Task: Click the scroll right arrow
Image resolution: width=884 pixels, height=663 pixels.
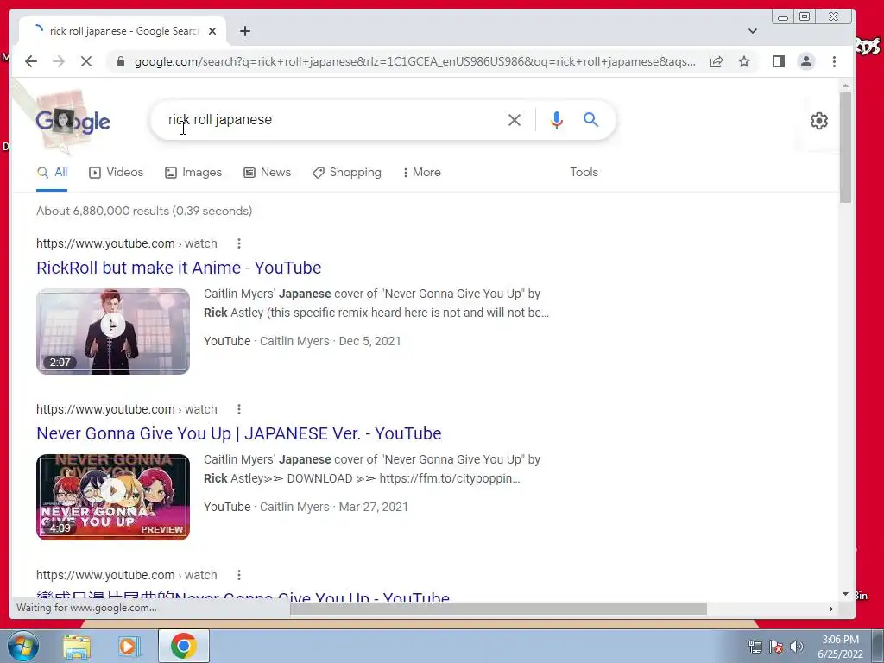Action: pos(830,609)
